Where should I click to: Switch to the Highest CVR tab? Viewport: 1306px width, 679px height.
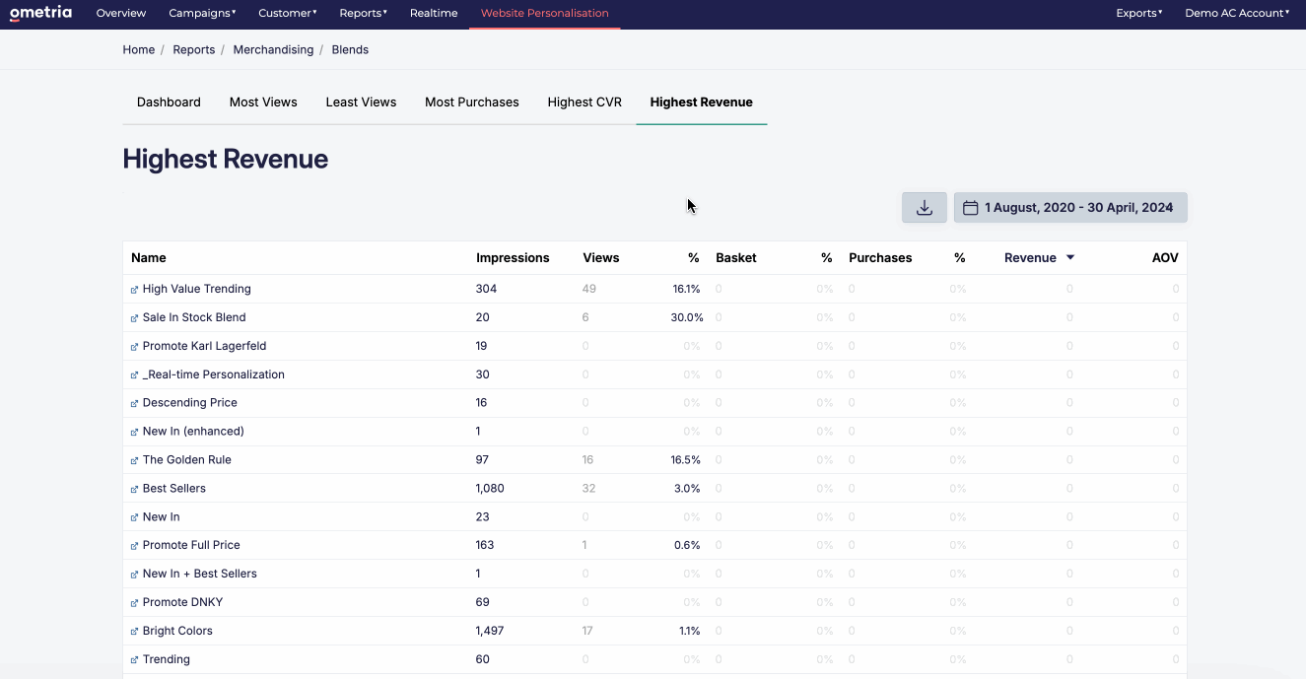584,102
